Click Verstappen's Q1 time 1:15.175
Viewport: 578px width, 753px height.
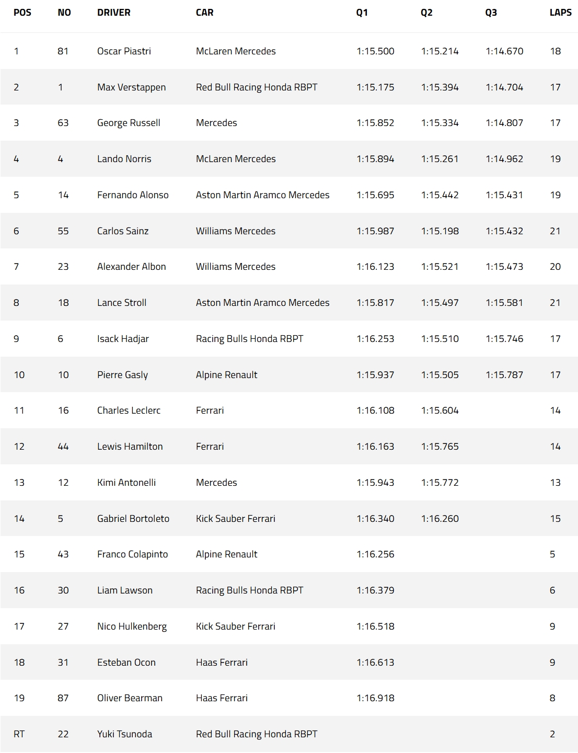pyautogui.click(x=375, y=87)
